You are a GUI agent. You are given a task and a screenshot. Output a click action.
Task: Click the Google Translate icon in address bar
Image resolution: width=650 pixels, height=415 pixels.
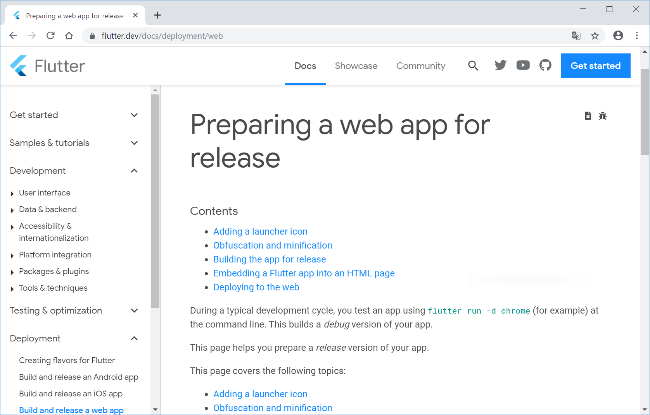pos(576,36)
